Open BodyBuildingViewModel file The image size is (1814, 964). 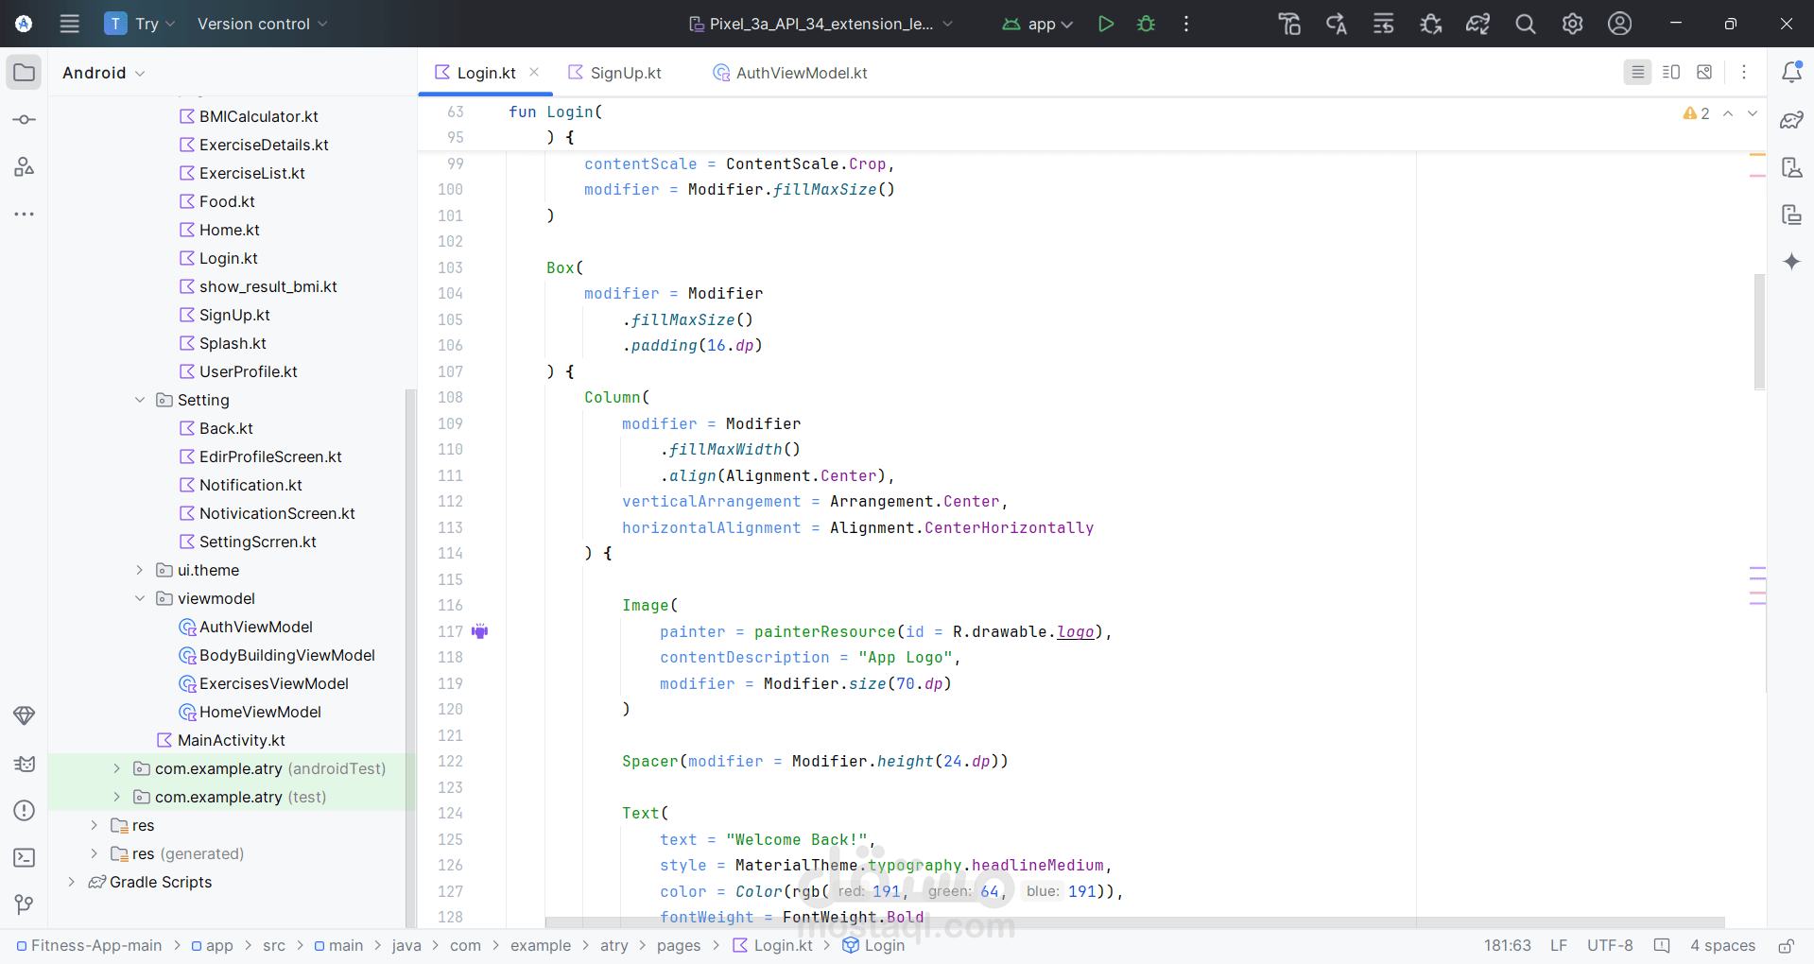(286, 655)
